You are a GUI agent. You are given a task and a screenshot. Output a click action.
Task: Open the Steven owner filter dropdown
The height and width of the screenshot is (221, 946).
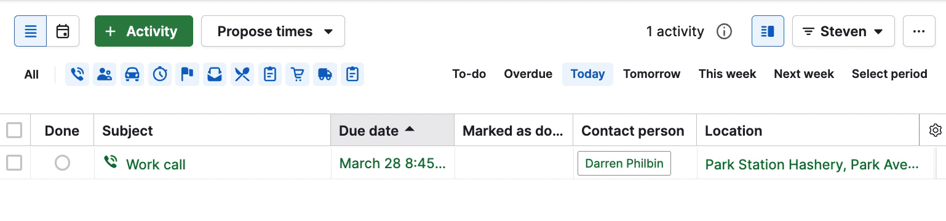tap(843, 31)
